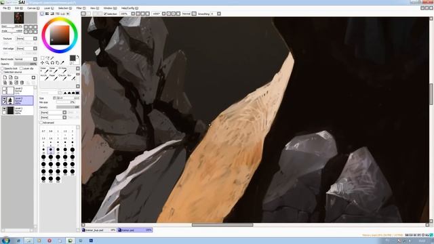Create a new layer set folder
The image size is (434, 244).
[x=16, y=77]
